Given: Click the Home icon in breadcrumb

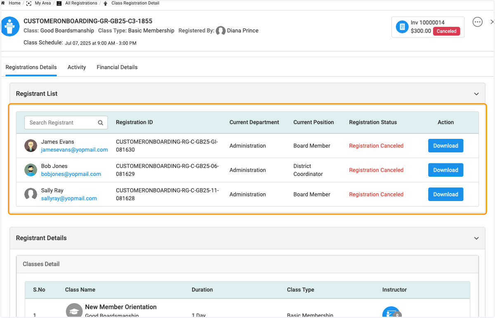Looking at the screenshot, I should [x=3, y=3].
